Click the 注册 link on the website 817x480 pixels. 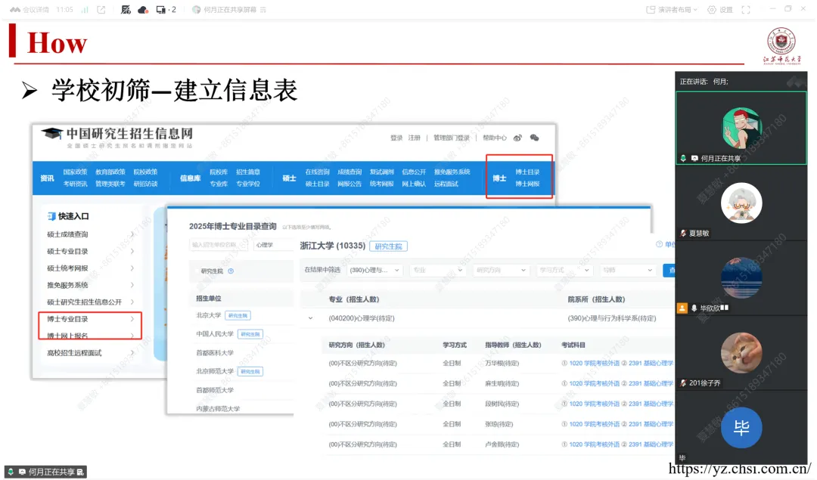(x=415, y=138)
